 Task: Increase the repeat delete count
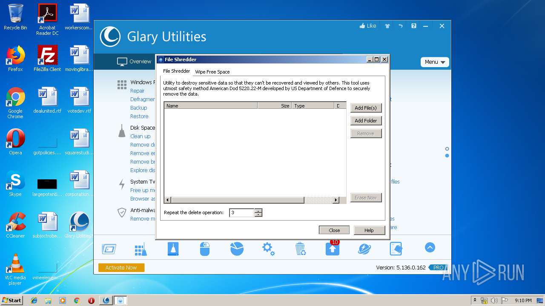pos(258,211)
